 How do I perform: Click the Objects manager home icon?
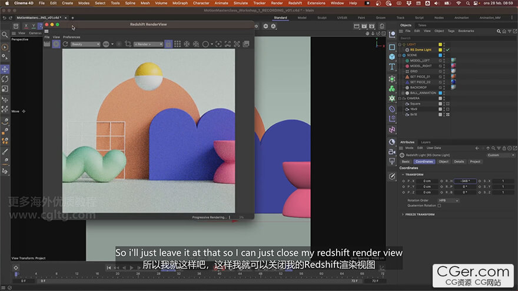pos(504,31)
